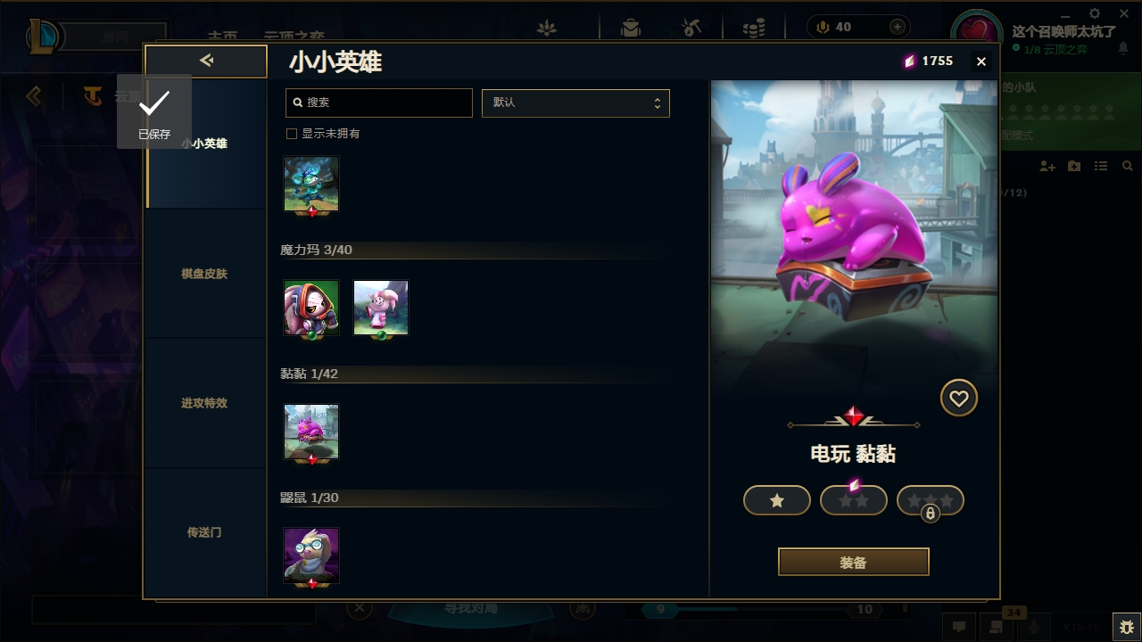Screen dimensions: 1142x642
Task: Switch to the 棋盘皮肤 tab
Action: [x=204, y=274]
